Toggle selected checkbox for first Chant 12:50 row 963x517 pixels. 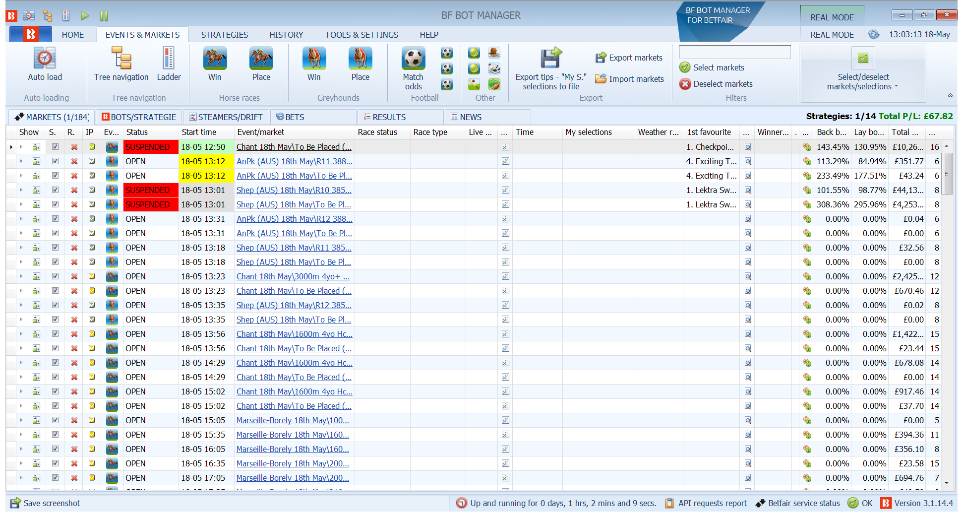pos(55,147)
